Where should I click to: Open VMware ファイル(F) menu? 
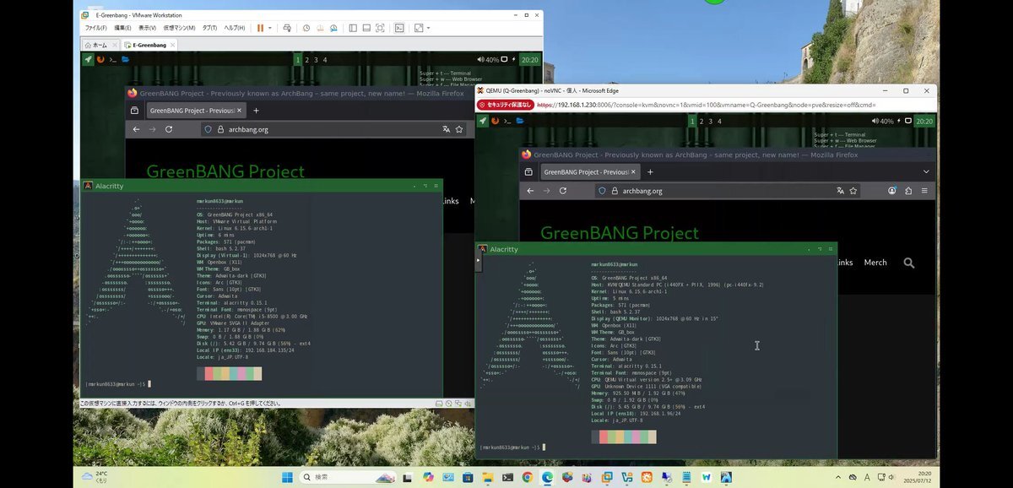pos(96,28)
